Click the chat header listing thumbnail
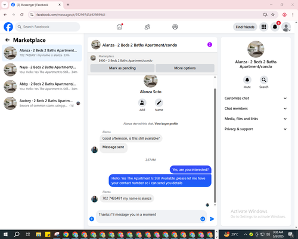 pos(96,45)
